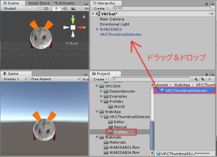Open the Project Create dropdown
The width and height of the screenshot is (217, 157).
pyautogui.click(x=100, y=79)
